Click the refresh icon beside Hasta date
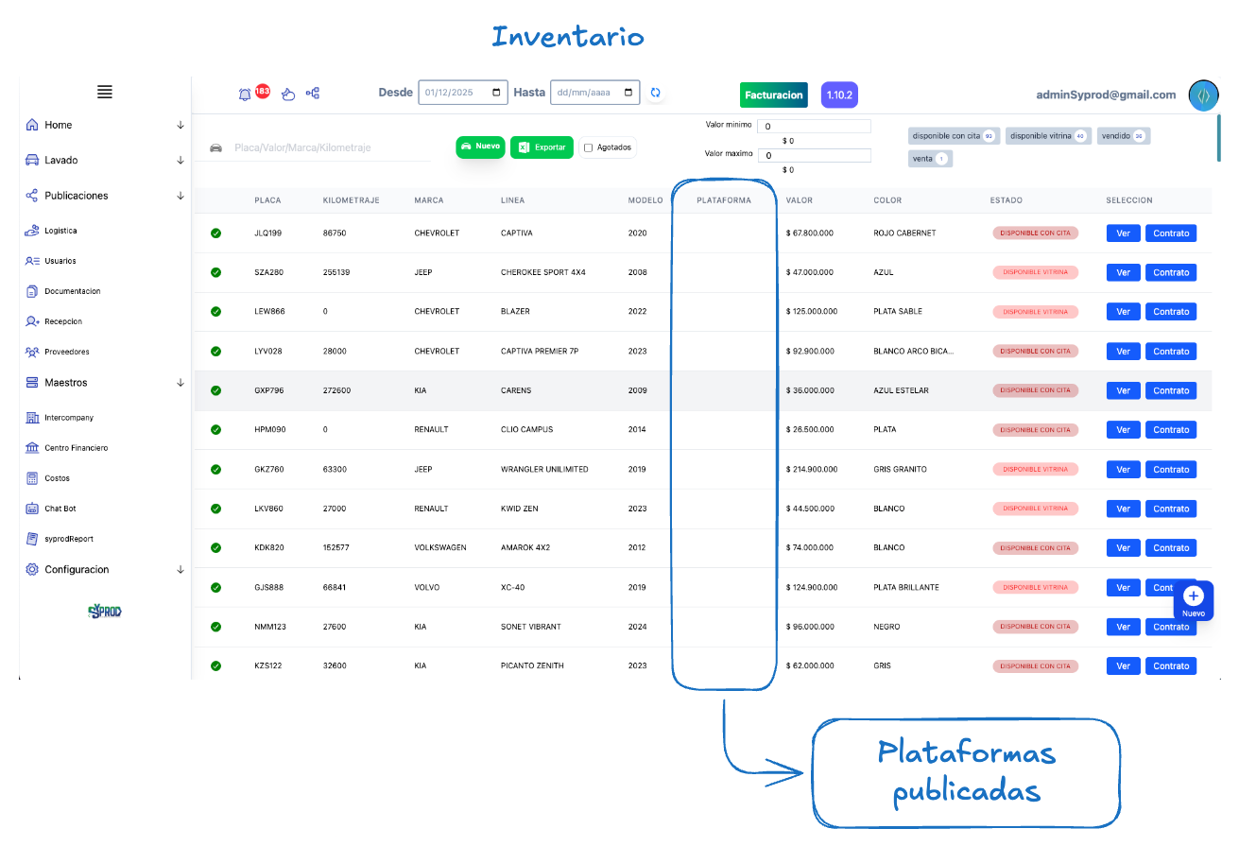Viewport: 1239px width, 846px height. tap(655, 93)
